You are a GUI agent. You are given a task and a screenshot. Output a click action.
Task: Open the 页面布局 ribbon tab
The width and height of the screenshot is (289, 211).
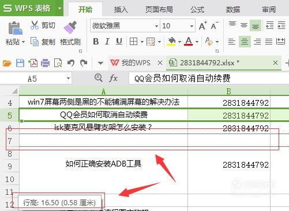coord(159,9)
